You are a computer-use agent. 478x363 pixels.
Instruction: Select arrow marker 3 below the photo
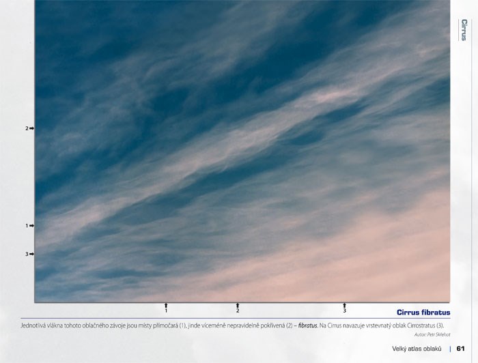pyautogui.click(x=344, y=307)
